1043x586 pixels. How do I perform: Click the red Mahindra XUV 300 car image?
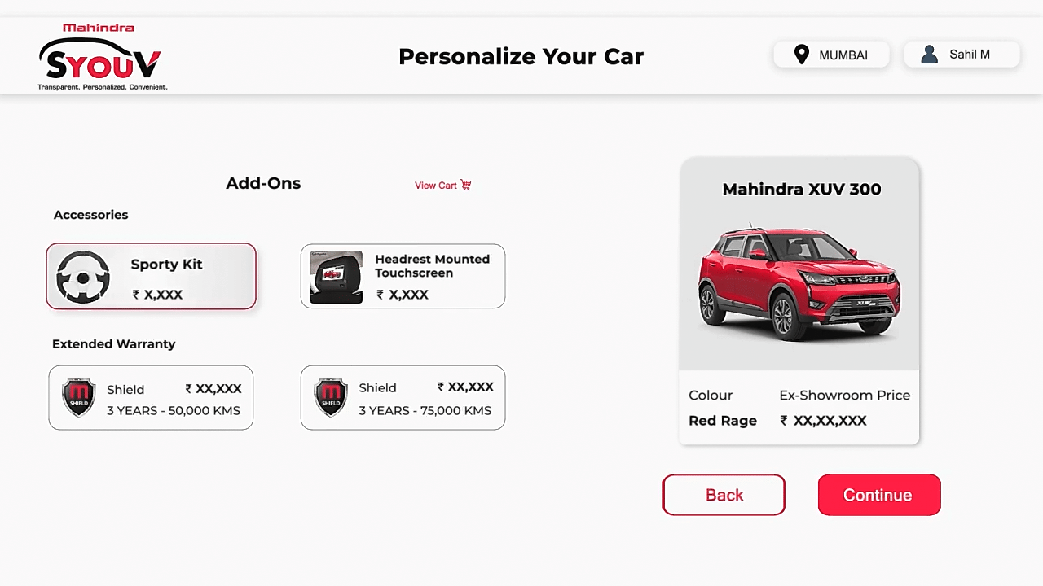799,282
